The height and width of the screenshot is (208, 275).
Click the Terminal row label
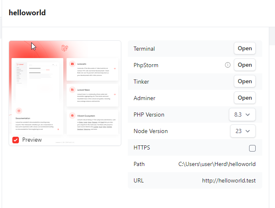coord(144,49)
